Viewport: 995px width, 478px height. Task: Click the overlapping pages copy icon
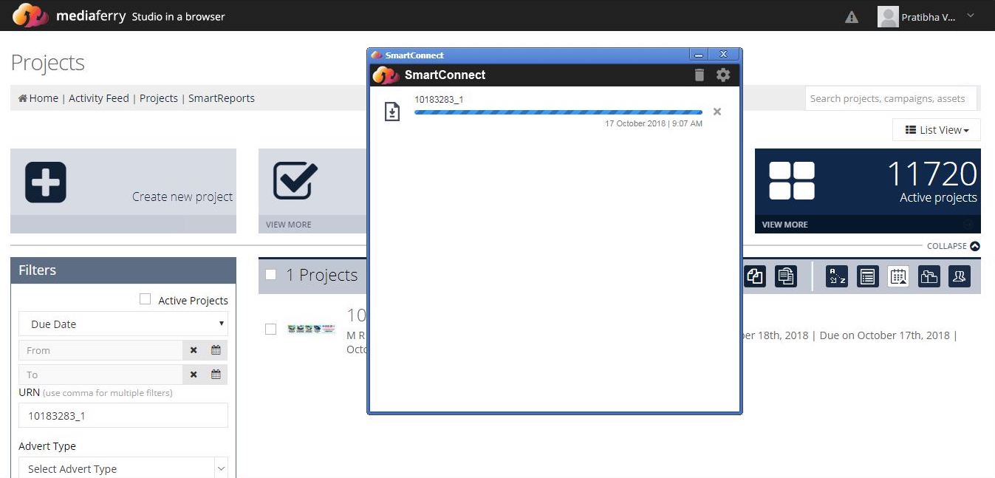pyautogui.click(x=754, y=276)
